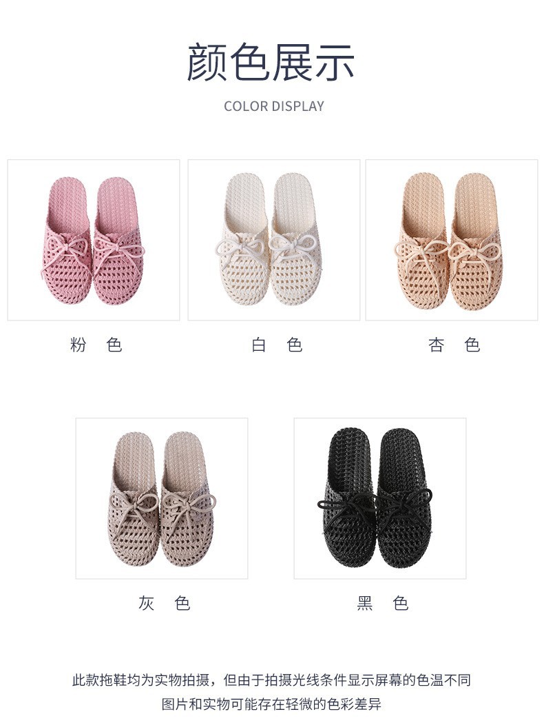
Task: Click the gray slippers picture
Action: [x=162, y=498]
